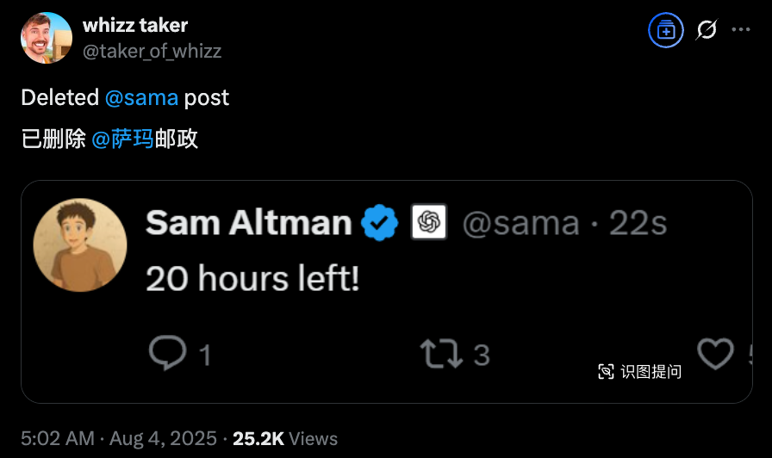Click the reply speech bubble icon
This screenshot has width=772, height=458.
(167, 353)
